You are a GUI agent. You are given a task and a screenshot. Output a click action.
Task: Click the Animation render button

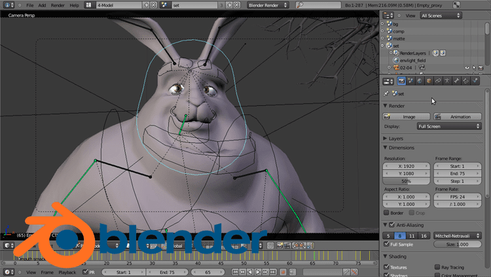pos(458,117)
